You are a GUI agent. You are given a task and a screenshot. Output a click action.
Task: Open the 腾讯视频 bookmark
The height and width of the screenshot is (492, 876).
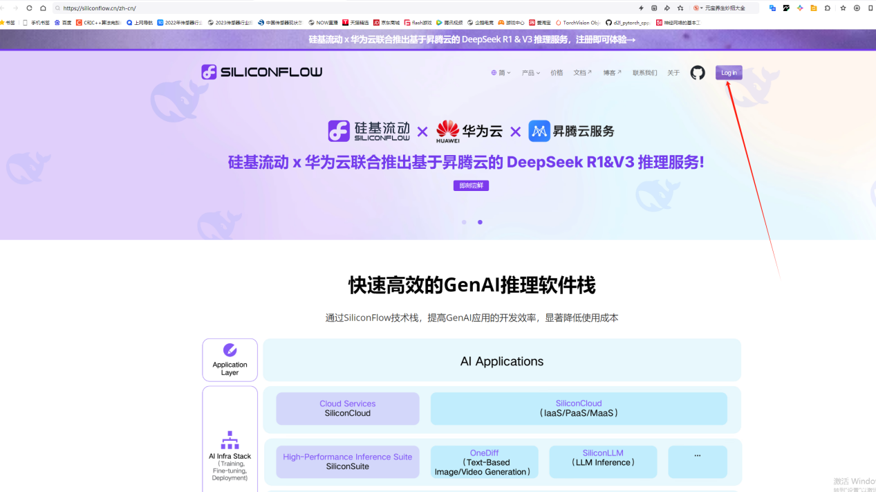[449, 22]
